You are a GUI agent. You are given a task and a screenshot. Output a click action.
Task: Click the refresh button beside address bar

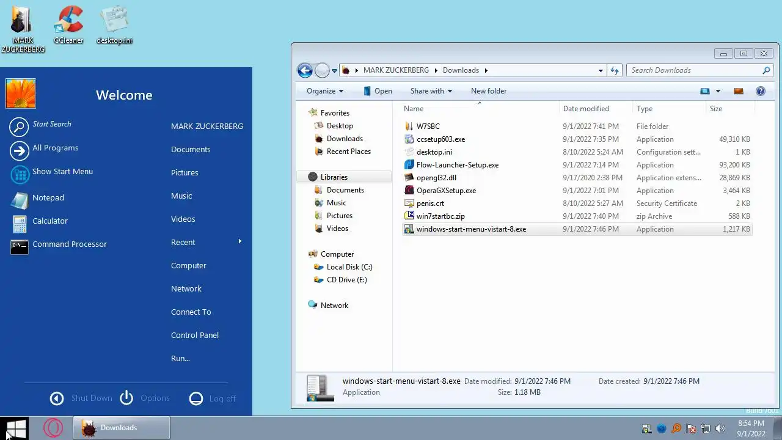[615, 70]
